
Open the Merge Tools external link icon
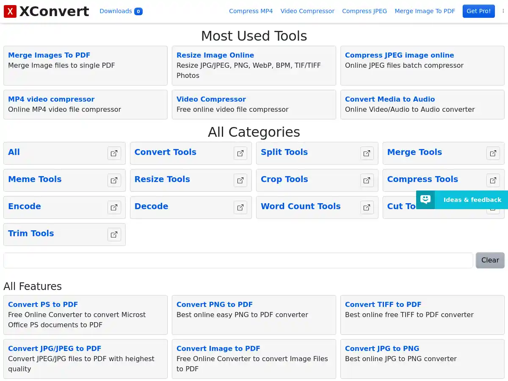[493, 153]
